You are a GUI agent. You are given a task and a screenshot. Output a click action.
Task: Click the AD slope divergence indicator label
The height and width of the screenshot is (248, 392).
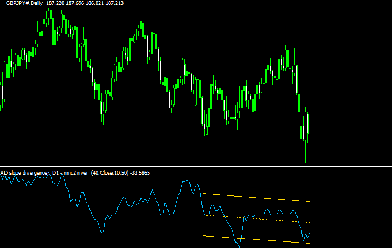[25, 173]
